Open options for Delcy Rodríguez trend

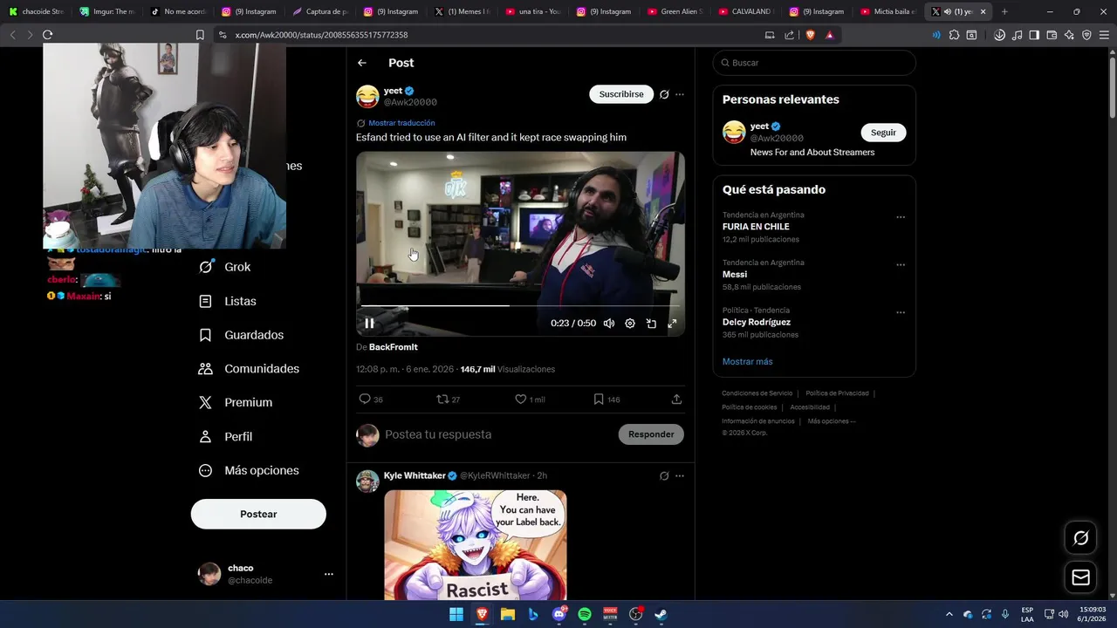coord(901,312)
